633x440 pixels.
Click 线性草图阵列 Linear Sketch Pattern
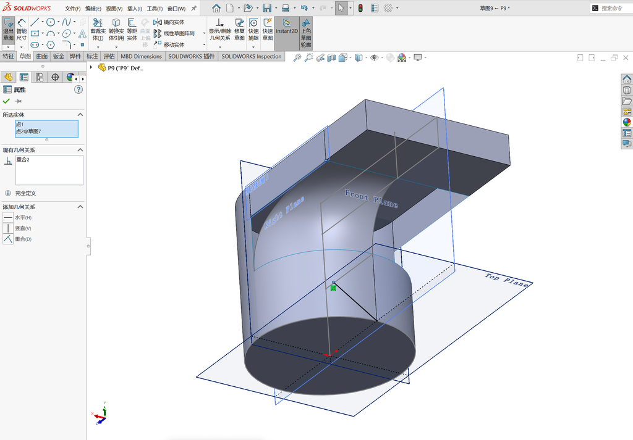coord(174,33)
